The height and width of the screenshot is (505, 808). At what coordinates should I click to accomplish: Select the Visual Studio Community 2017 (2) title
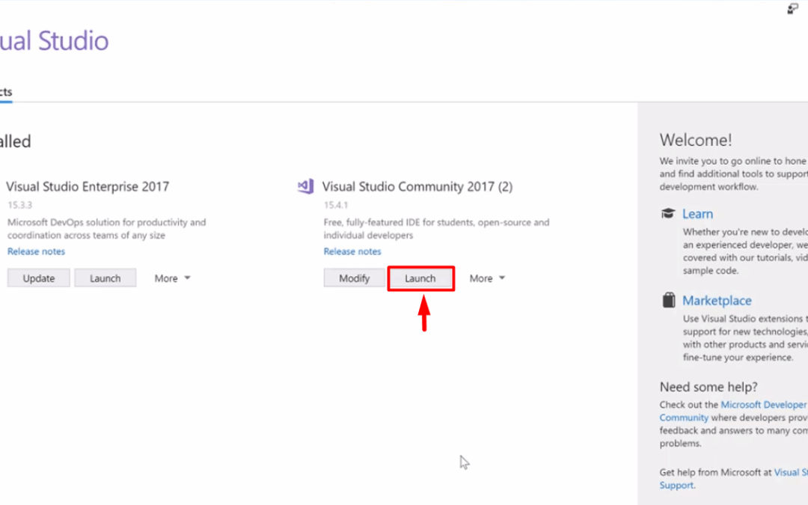tap(417, 186)
